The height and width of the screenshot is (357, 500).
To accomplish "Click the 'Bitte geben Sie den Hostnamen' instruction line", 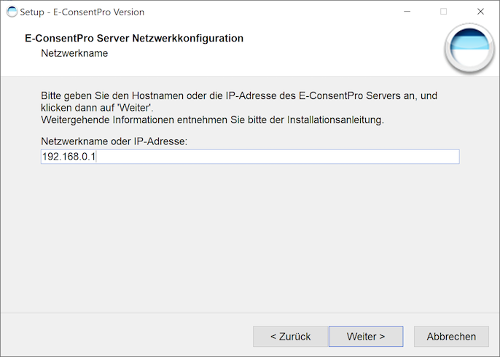I will click(239, 95).
